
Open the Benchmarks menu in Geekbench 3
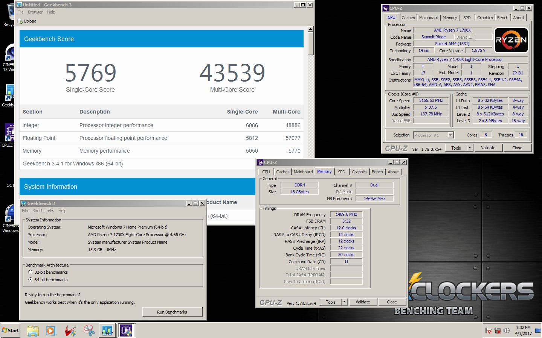(43, 211)
